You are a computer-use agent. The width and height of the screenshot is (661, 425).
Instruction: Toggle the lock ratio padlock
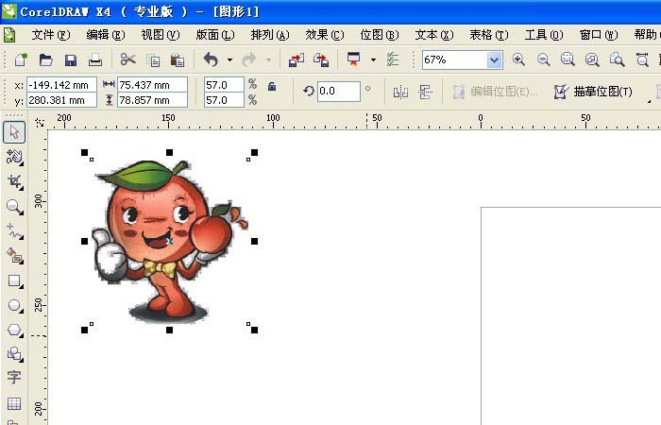(x=272, y=87)
